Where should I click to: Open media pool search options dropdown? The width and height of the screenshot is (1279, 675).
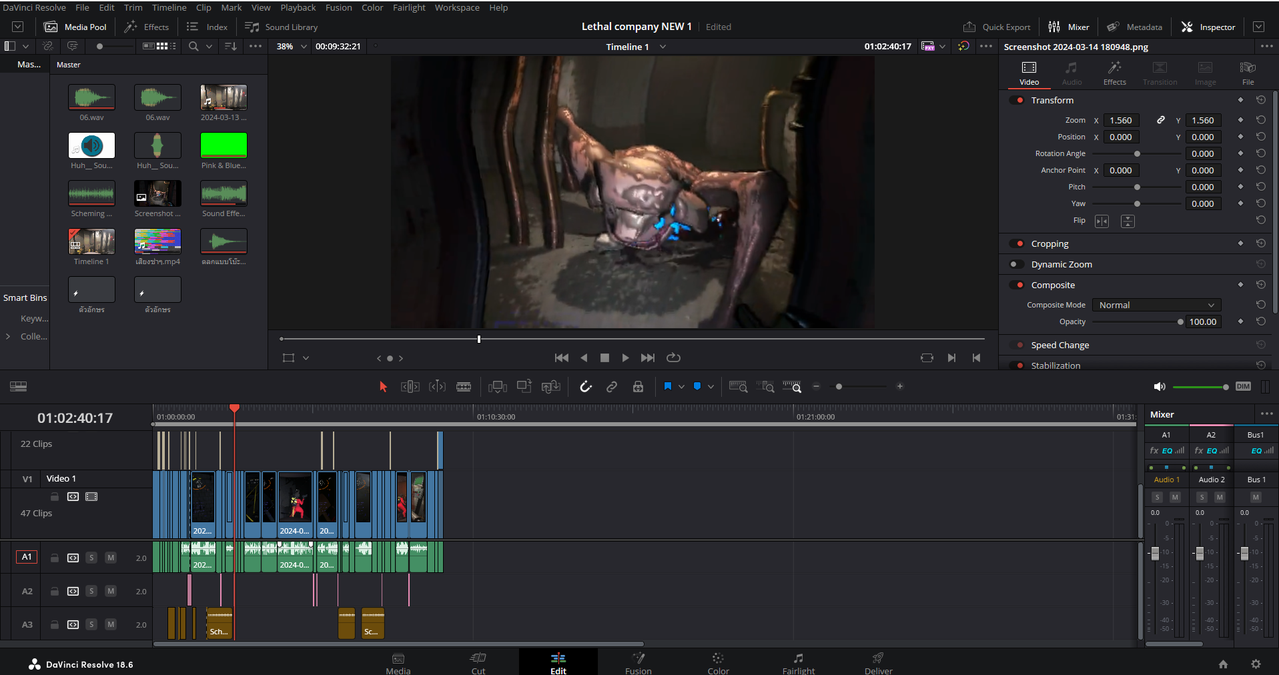point(209,47)
